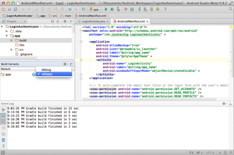Screen dimensions: 234x155
Task: Open the Event Log gear settings
Action: [x=225, y=104]
